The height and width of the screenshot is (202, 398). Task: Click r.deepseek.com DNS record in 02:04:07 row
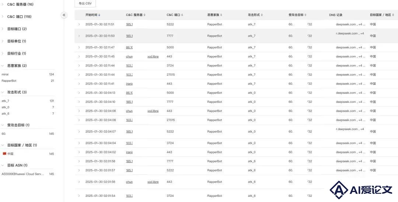pyautogui.click(x=350, y=129)
